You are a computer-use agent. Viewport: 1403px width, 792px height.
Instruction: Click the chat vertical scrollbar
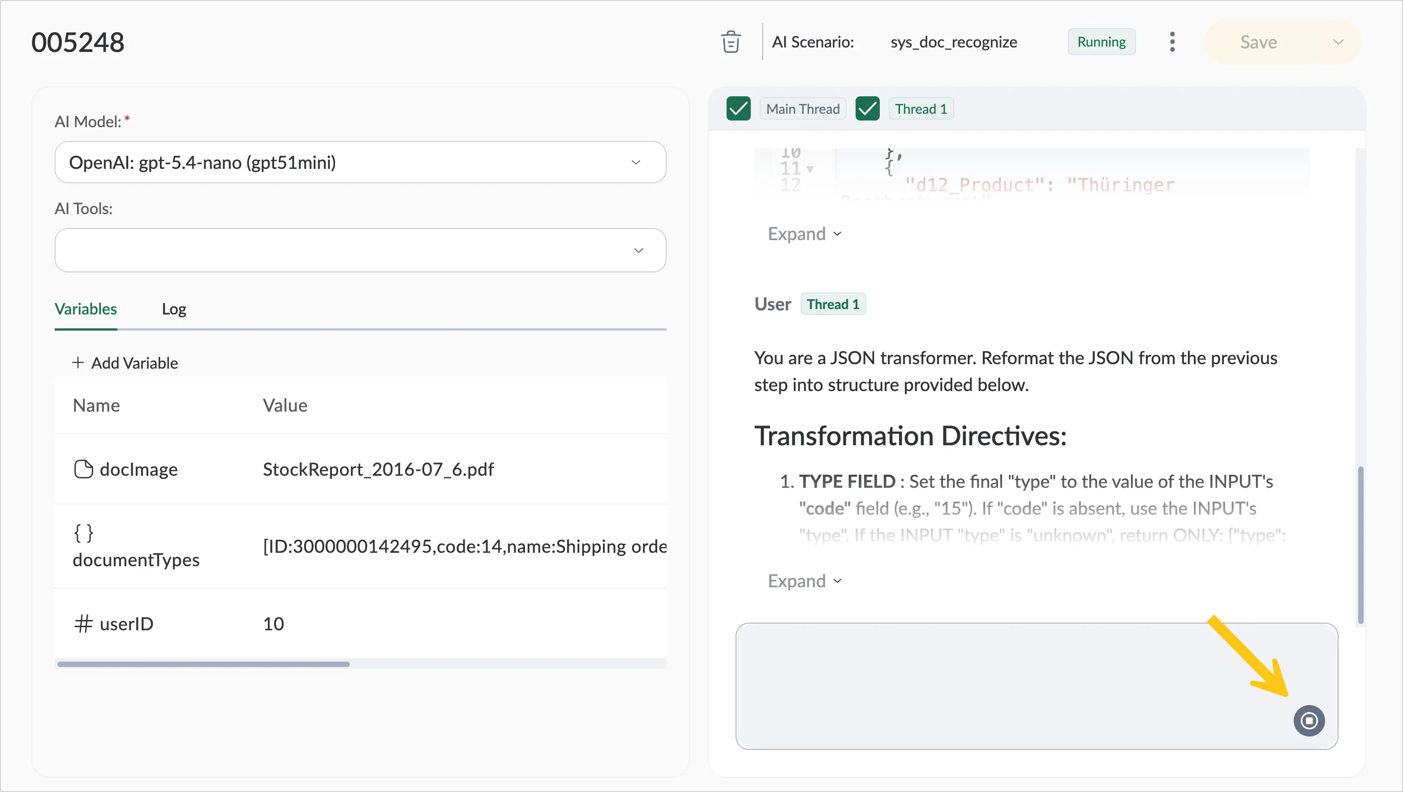[1360, 545]
